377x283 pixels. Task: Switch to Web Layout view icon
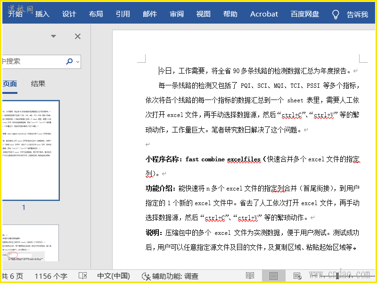point(297,276)
